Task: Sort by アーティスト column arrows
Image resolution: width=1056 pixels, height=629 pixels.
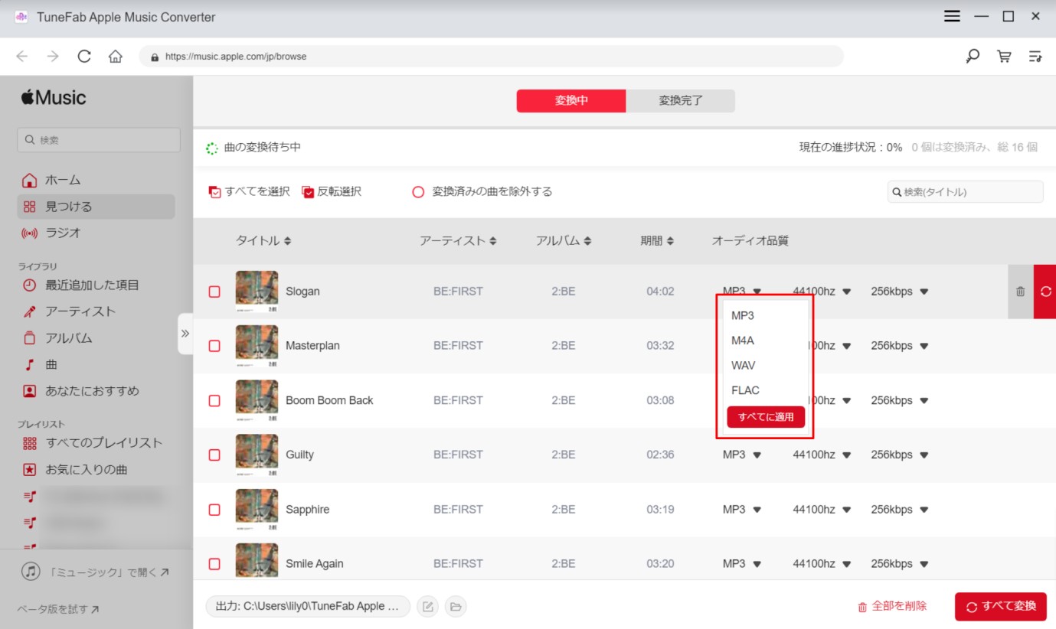Action: click(493, 241)
